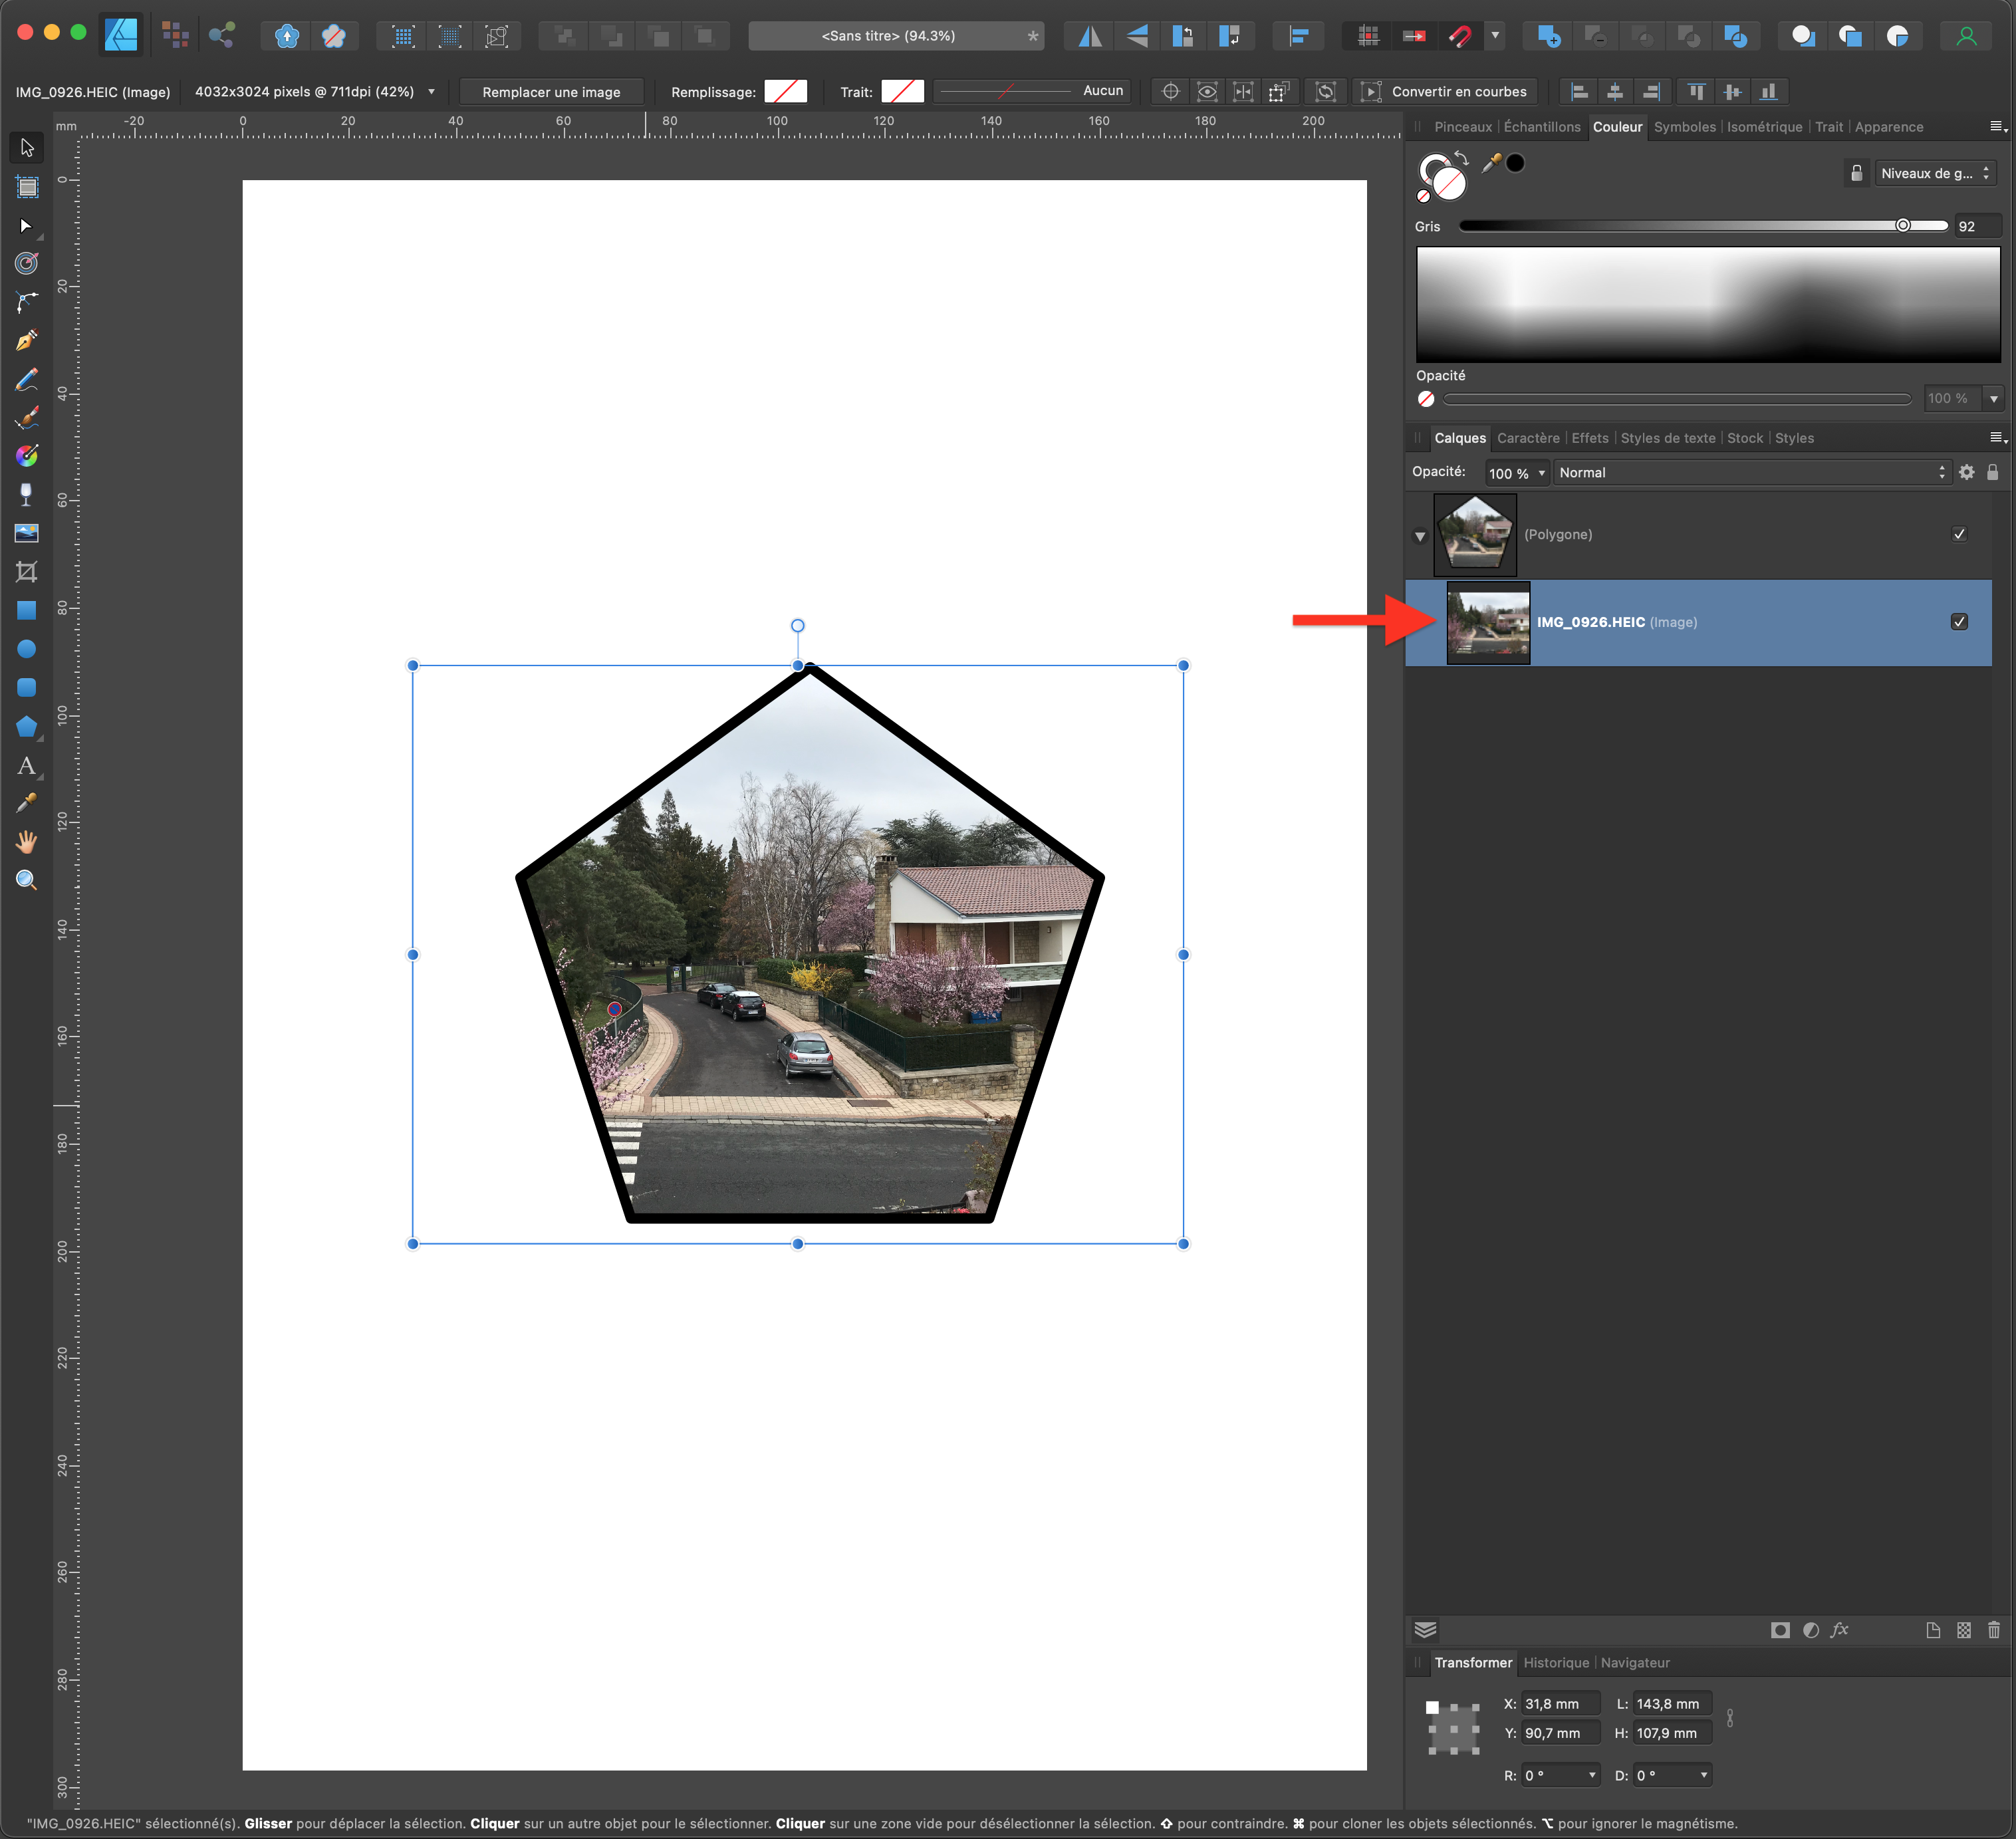
Task: Select the Pen tool in left toolbar
Action: [x=27, y=340]
